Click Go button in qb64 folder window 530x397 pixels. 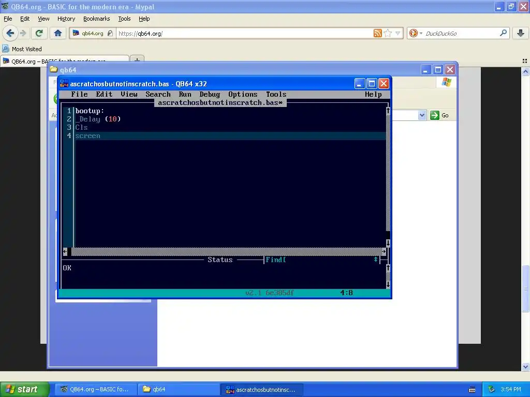(x=439, y=115)
